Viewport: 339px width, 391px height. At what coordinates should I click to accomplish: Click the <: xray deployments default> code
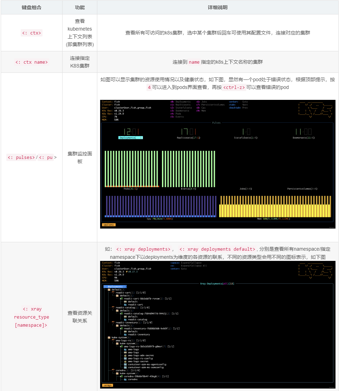coord(217,249)
